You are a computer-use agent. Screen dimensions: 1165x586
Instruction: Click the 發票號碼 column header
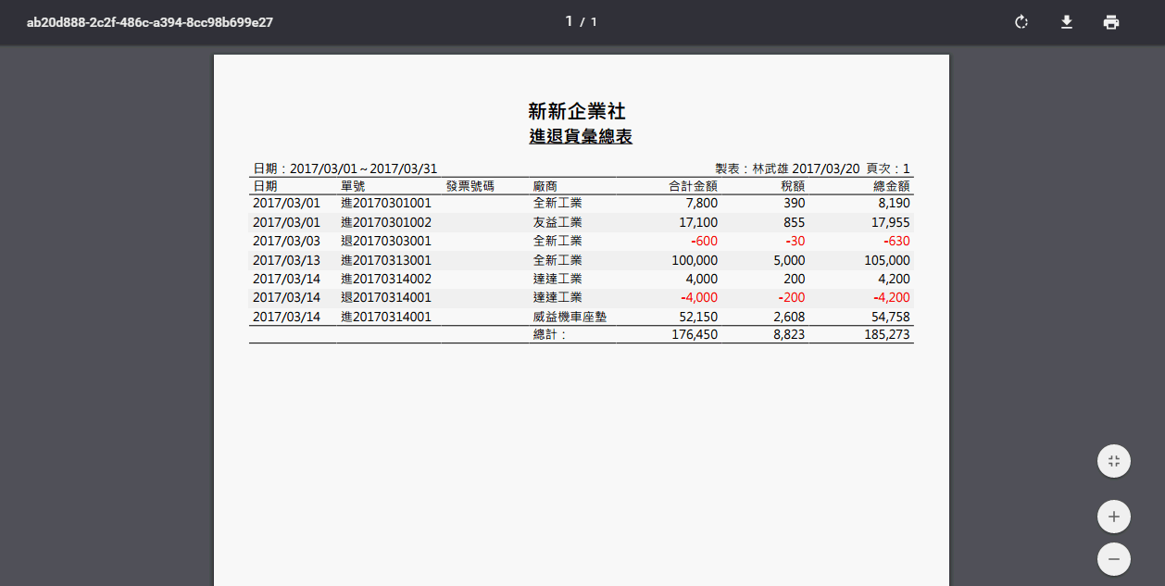tap(470, 185)
